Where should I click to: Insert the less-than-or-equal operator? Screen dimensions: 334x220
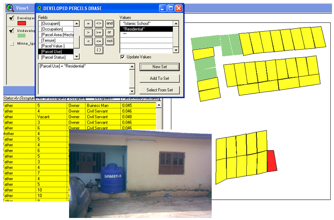click(99, 41)
